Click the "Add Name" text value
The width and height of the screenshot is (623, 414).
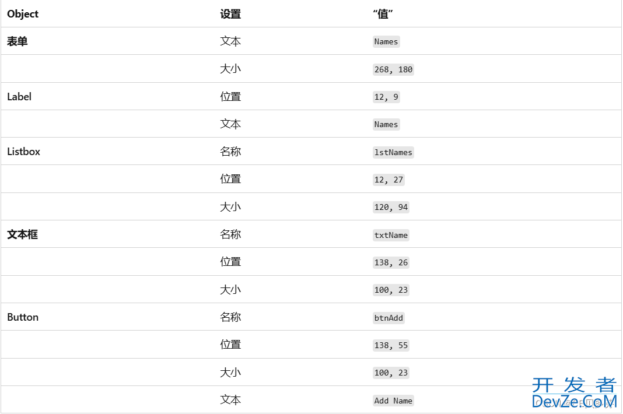click(x=393, y=401)
